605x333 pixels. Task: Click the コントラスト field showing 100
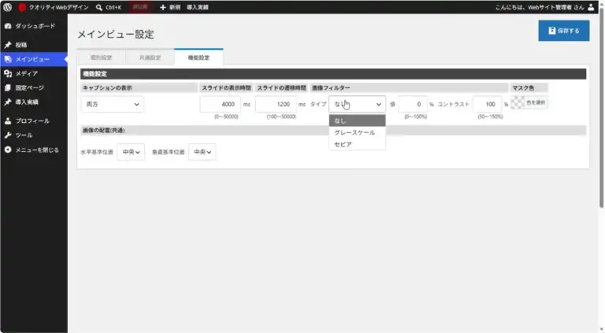(x=488, y=104)
